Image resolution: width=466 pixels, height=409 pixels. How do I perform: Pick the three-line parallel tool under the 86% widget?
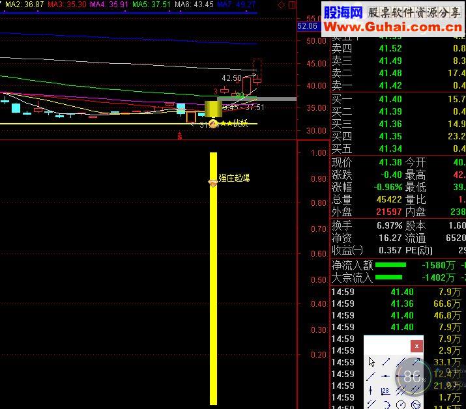(401, 391)
